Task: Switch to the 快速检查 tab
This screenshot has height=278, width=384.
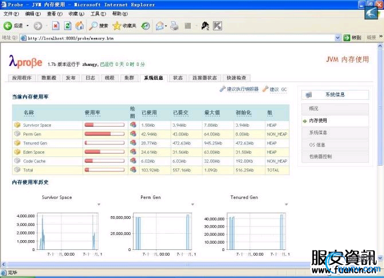Action: tap(236, 78)
